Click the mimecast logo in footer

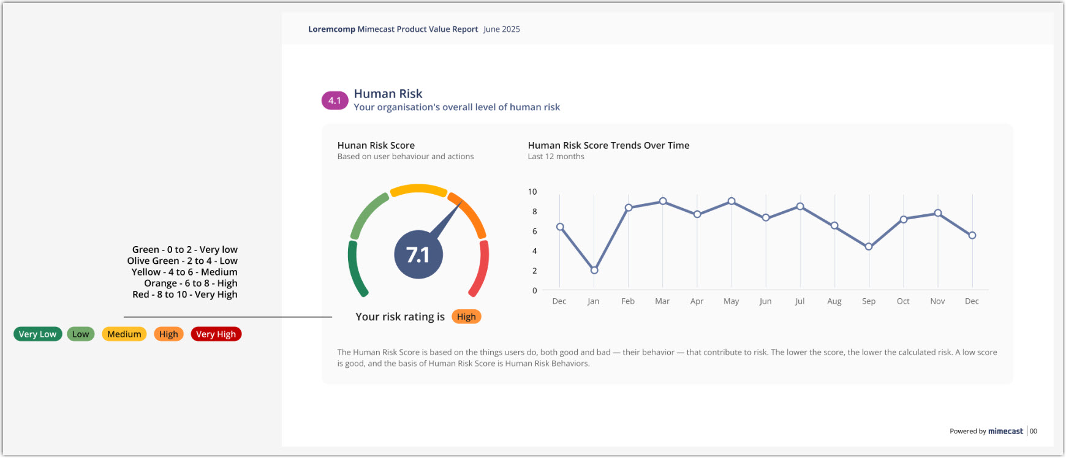tap(1005, 431)
